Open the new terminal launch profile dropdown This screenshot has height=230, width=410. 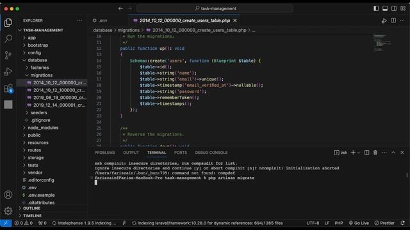coord(359,153)
